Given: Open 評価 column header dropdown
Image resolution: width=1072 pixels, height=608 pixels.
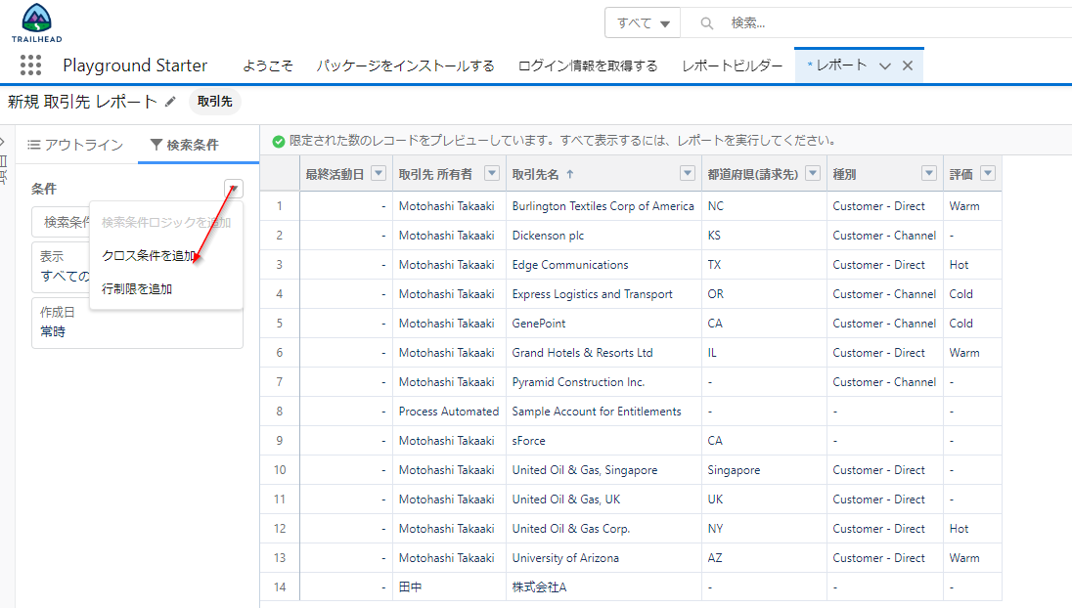Looking at the screenshot, I should [x=986, y=173].
